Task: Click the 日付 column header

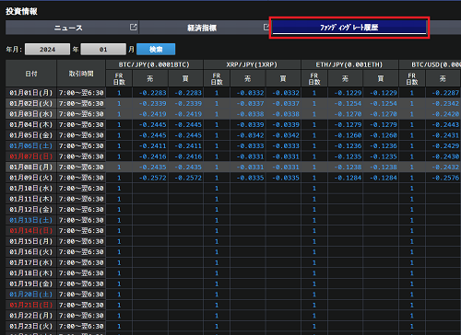Action: point(31,74)
